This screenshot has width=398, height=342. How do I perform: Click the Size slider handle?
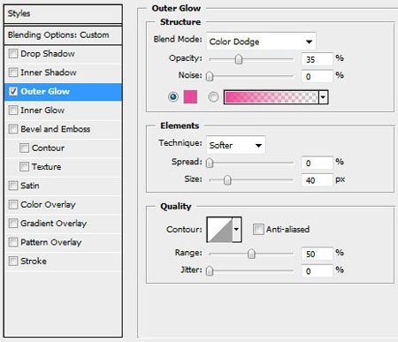[227, 180]
